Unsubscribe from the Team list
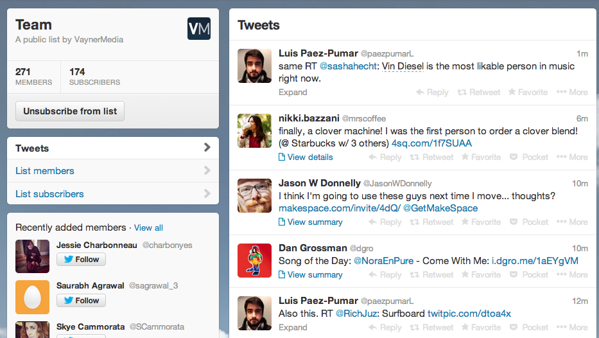The image size is (599, 338). (x=70, y=111)
